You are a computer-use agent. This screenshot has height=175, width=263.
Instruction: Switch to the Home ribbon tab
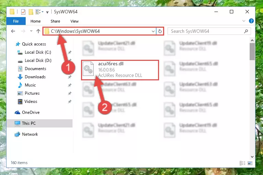pos(35,21)
